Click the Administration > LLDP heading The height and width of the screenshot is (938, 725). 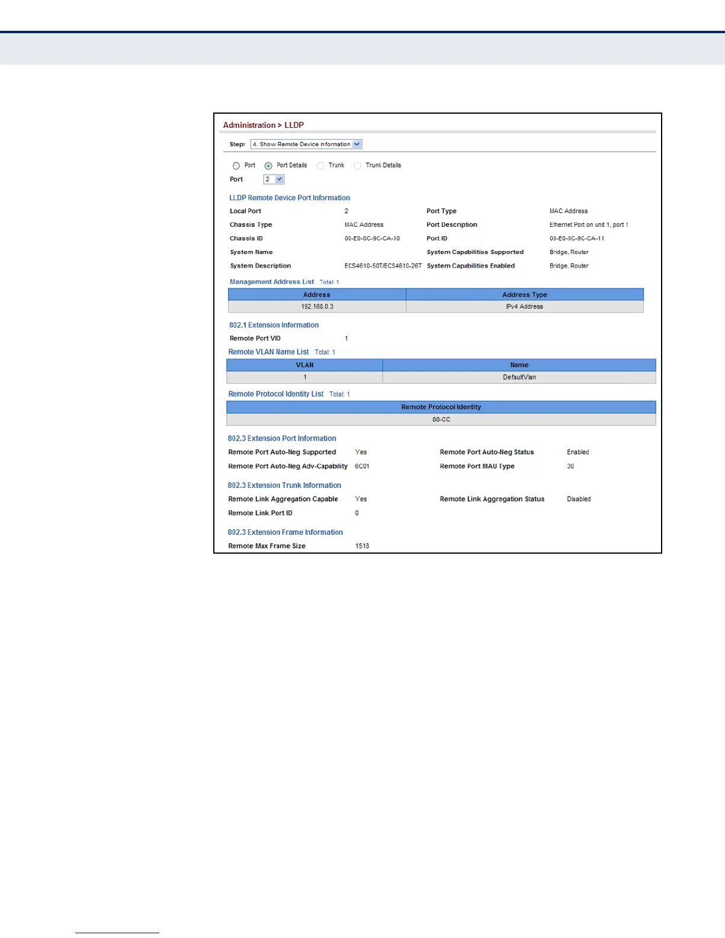coord(264,125)
